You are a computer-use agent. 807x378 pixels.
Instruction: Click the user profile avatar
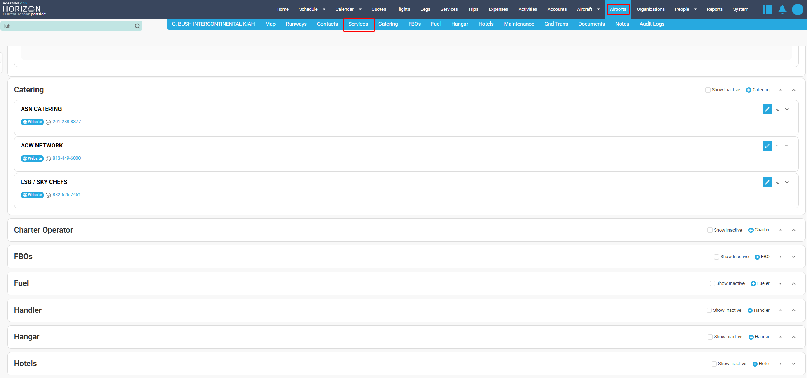point(797,9)
